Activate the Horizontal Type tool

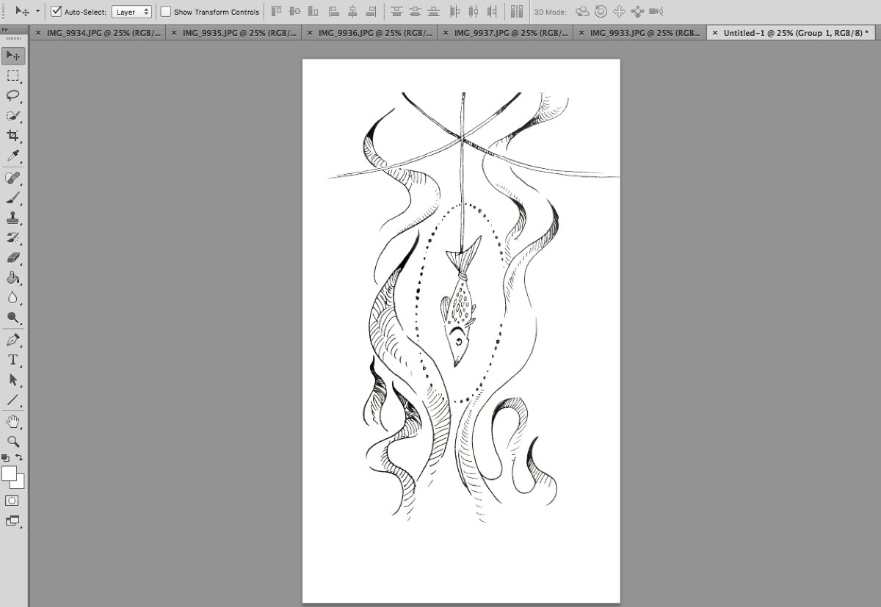coord(12,360)
